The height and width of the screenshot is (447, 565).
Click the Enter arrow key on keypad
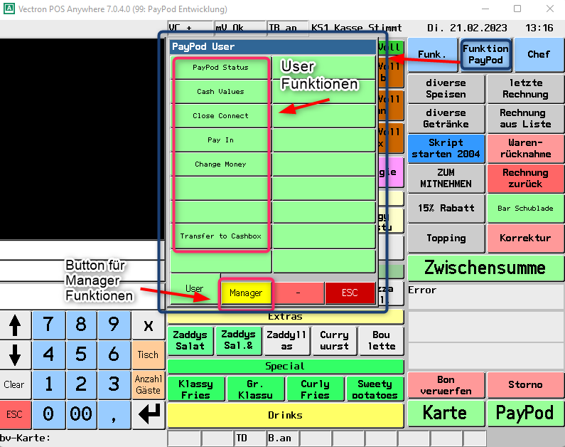tap(149, 414)
